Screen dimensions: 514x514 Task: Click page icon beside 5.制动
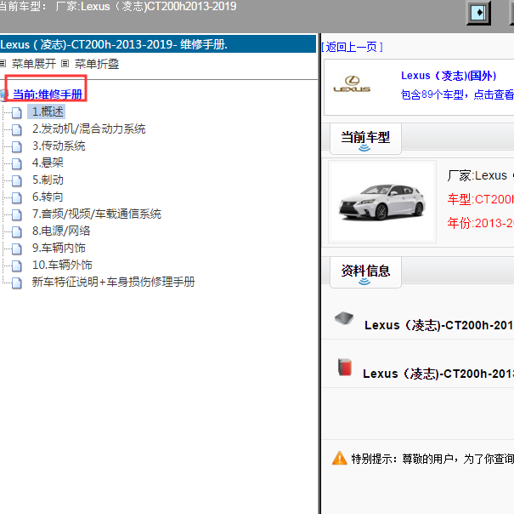(16, 180)
